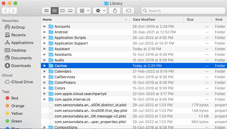Go back with the back arrow button
Screen dimensions: 227x129
[6, 11]
